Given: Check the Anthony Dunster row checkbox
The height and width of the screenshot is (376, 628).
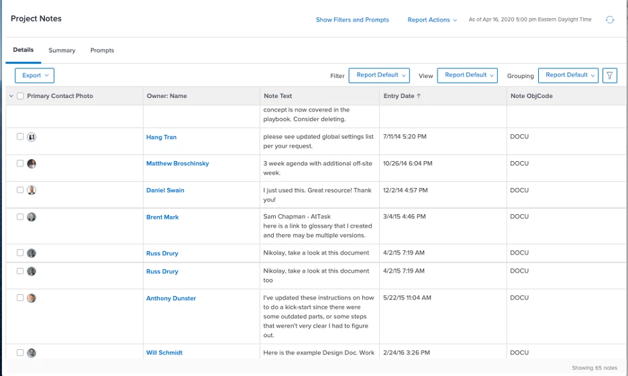Looking at the screenshot, I should coord(20,297).
